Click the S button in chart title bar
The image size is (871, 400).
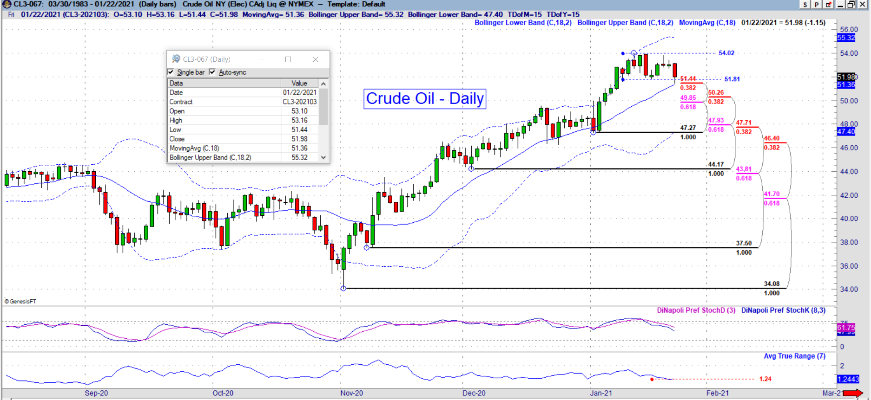coord(805,5)
